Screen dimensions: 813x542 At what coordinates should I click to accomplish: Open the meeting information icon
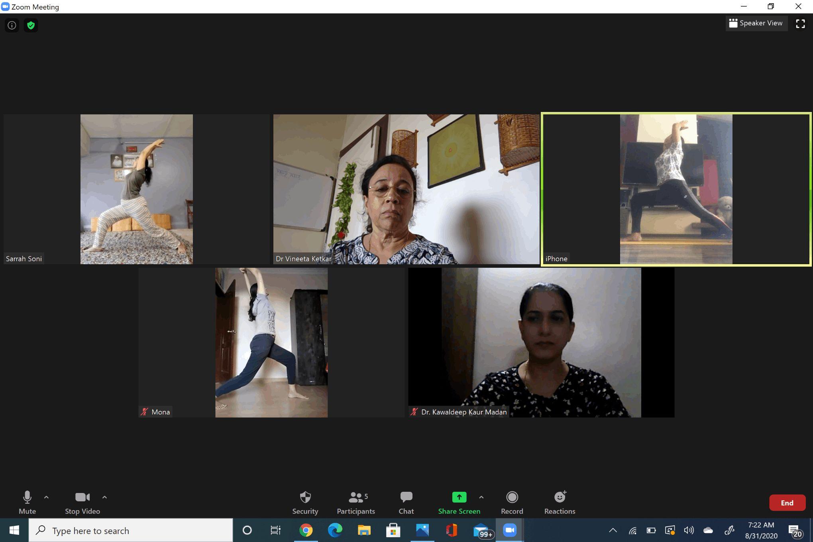tap(12, 26)
